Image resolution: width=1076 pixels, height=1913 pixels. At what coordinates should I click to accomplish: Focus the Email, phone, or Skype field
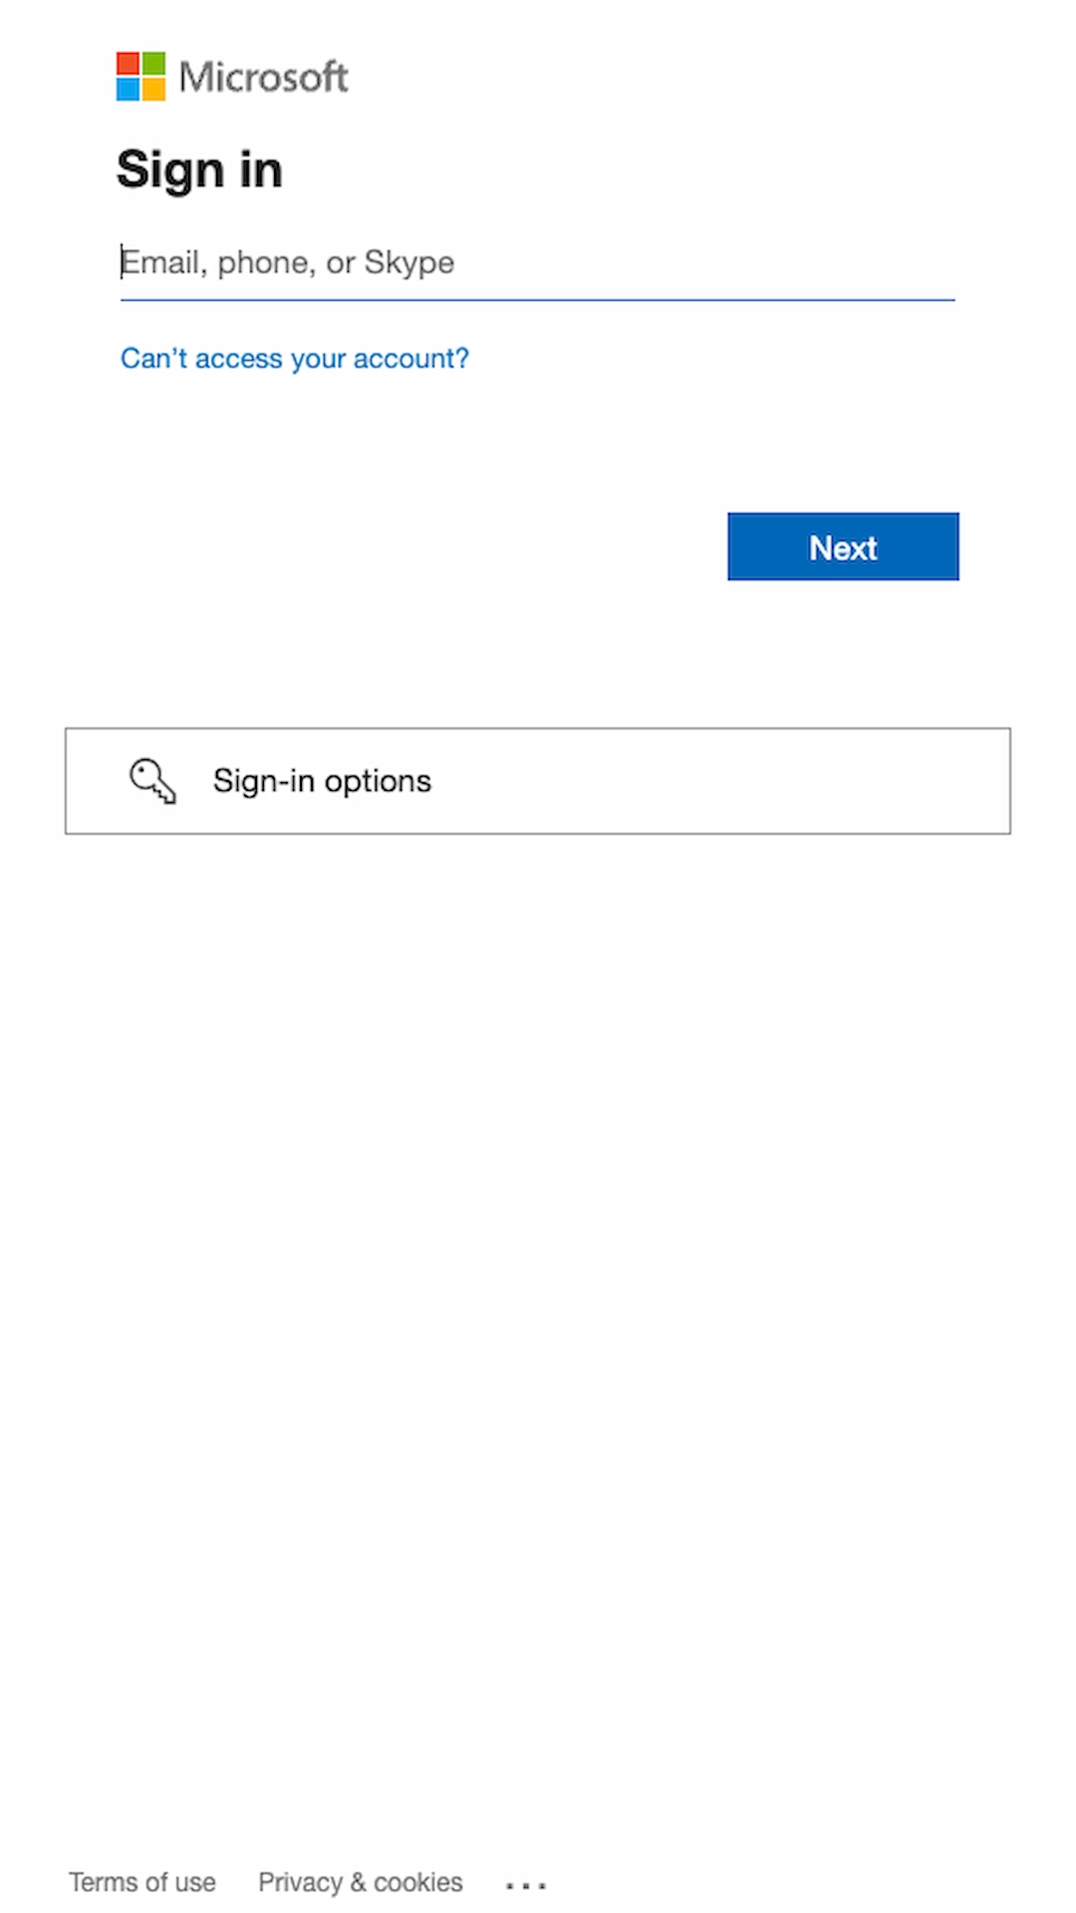[538, 263]
